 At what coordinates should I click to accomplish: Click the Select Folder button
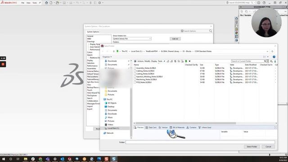pos(252,147)
